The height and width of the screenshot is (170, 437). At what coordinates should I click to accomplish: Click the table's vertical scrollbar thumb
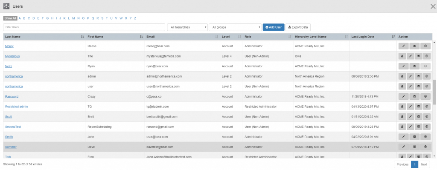[434, 92]
